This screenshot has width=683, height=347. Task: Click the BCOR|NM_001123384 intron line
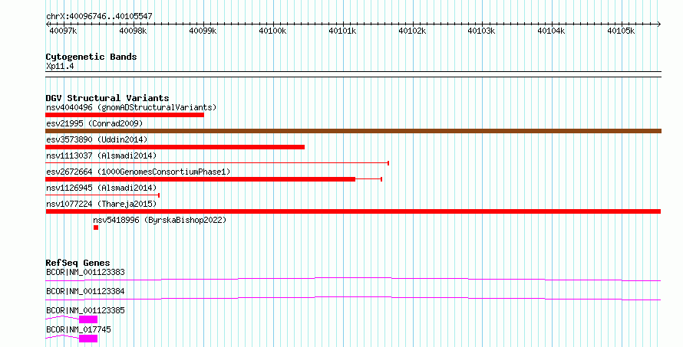[353, 298]
